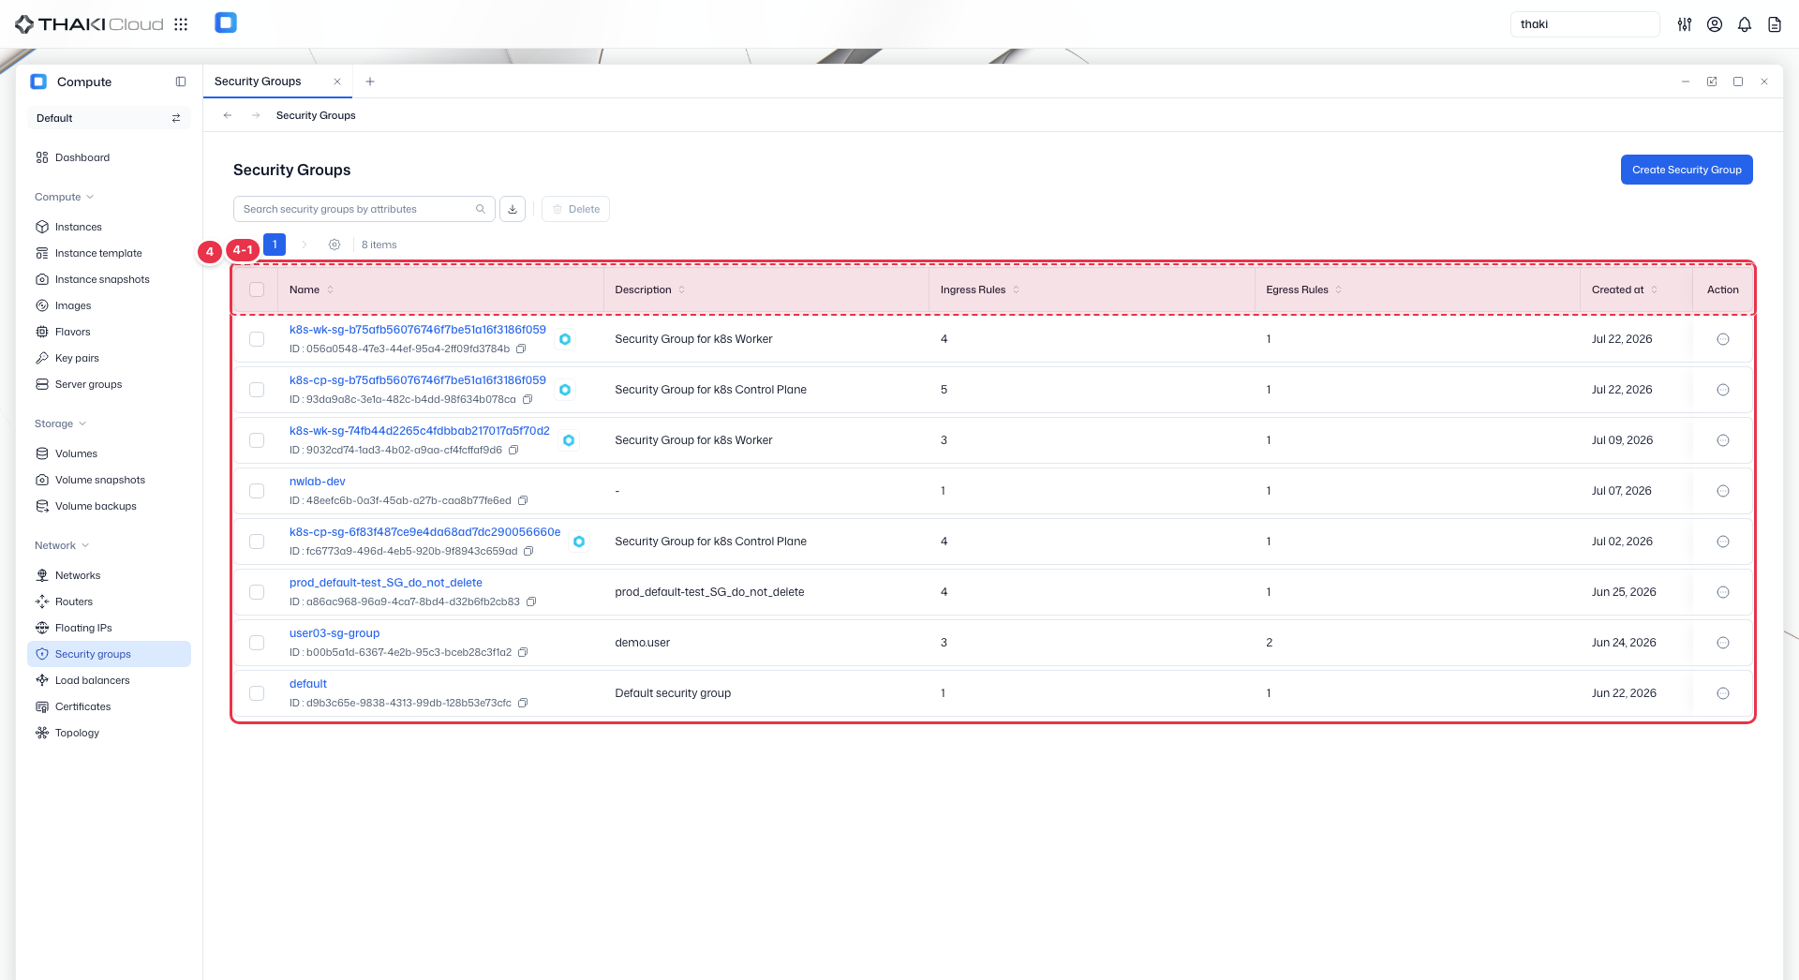Click Create Security Group button
Screen dimensions: 1799x980
(1687, 170)
